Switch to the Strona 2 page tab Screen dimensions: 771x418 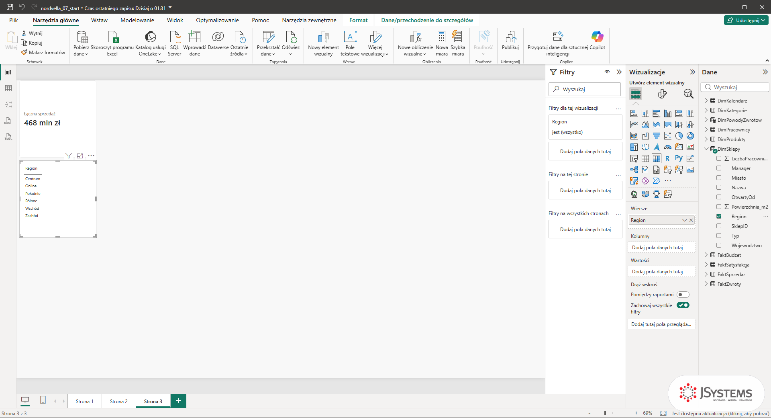(119, 401)
